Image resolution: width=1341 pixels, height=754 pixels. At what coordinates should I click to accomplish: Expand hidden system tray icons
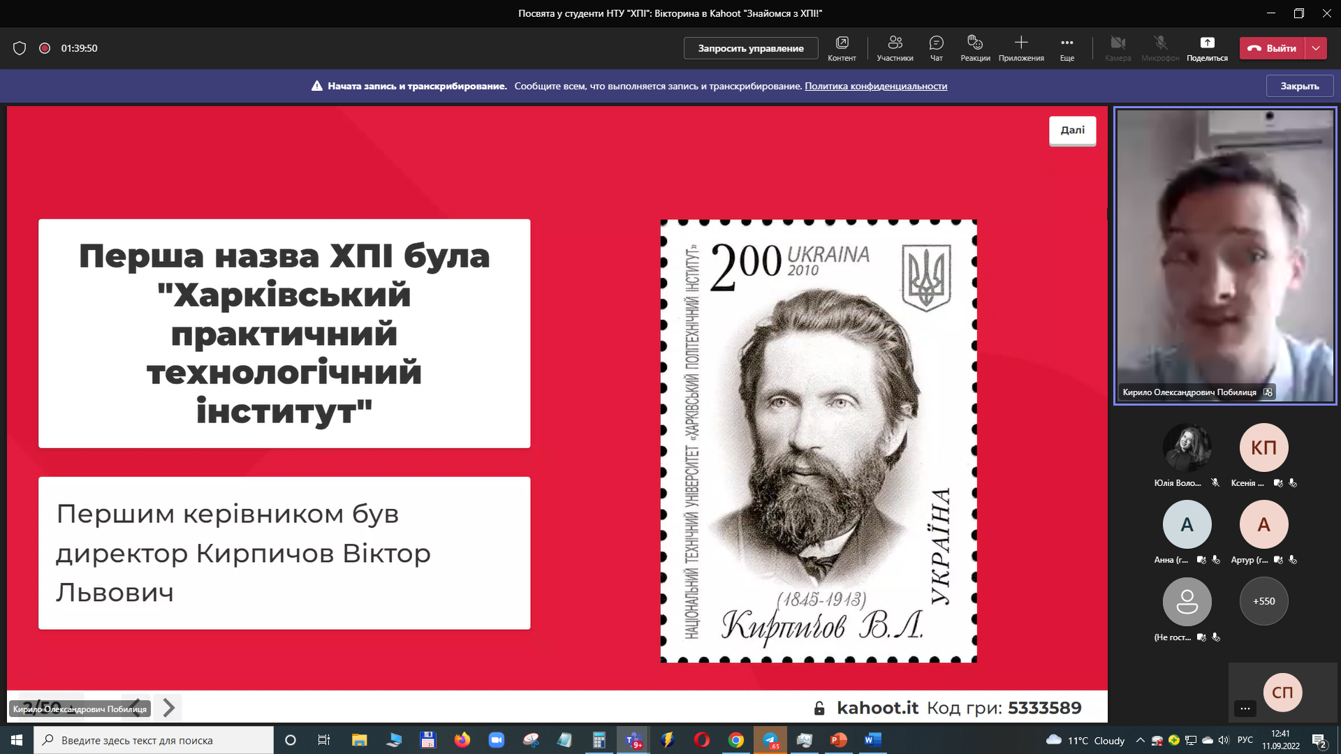[x=1141, y=740]
